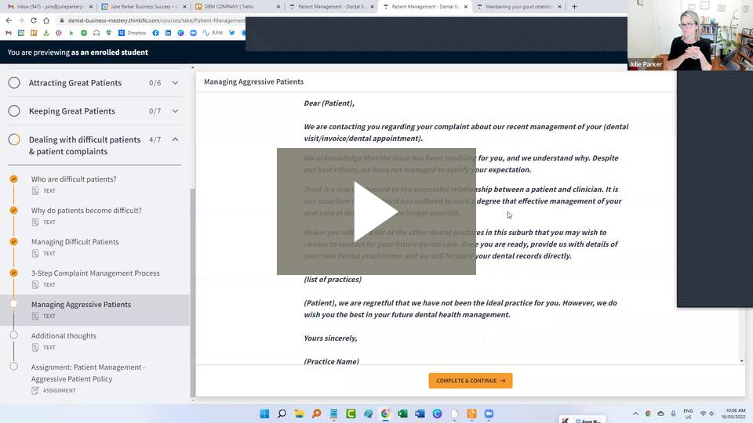753x423 pixels.
Task: Show hidden system tray icons
Action: pyautogui.click(x=635, y=414)
